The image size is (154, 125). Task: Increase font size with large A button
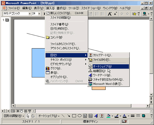[110, 14]
